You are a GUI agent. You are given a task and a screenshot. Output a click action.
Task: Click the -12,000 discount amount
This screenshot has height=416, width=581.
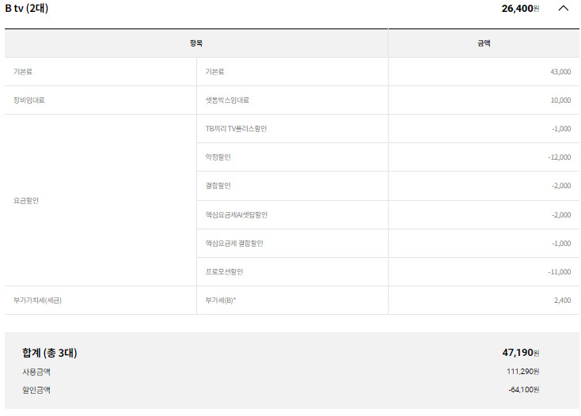(x=558, y=157)
